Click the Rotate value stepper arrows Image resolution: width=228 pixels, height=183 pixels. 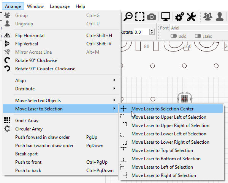coord(152,32)
